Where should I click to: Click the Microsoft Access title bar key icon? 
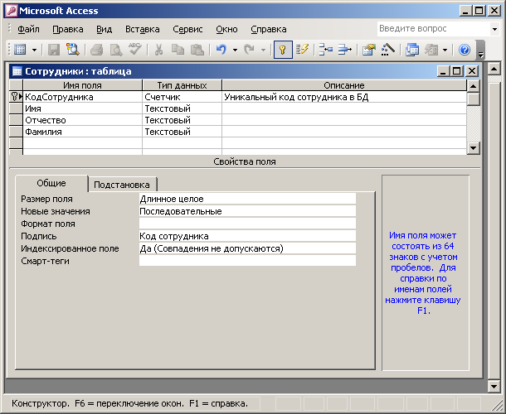point(12,11)
